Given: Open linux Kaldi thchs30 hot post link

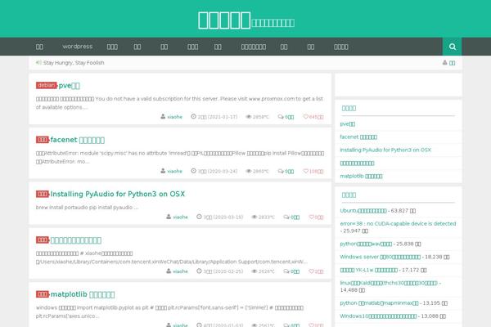Looking at the screenshot, I should (x=389, y=283).
